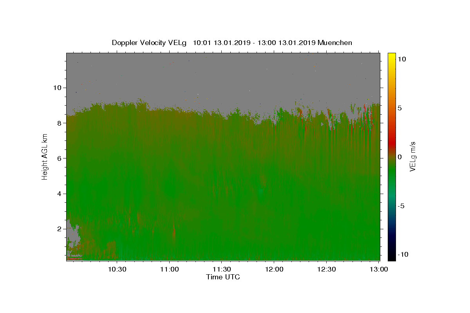Click the 11:30 time tick label
This screenshot has height=313, width=470.
coord(221,269)
